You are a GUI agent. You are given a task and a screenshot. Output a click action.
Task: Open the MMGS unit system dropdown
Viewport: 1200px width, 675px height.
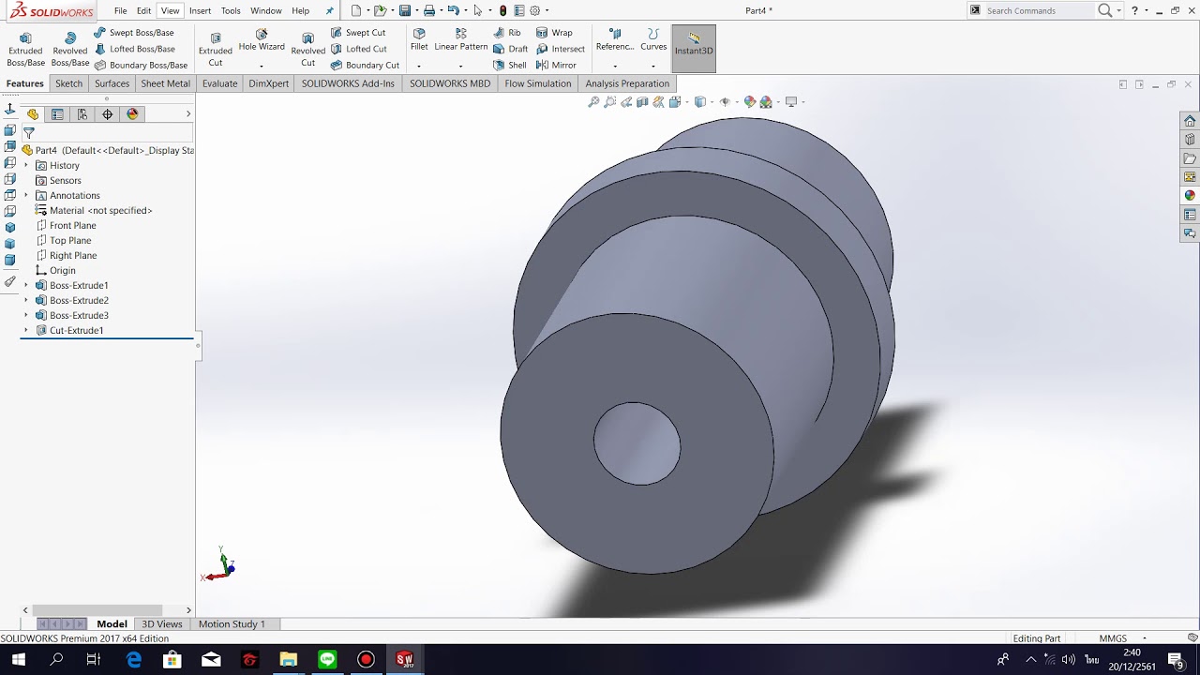point(1145,638)
